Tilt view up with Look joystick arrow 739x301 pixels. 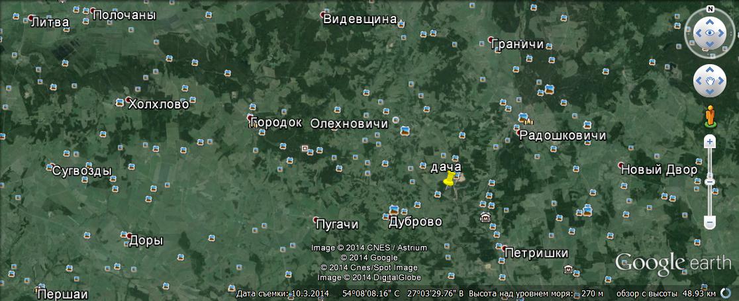click(x=709, y=21)
